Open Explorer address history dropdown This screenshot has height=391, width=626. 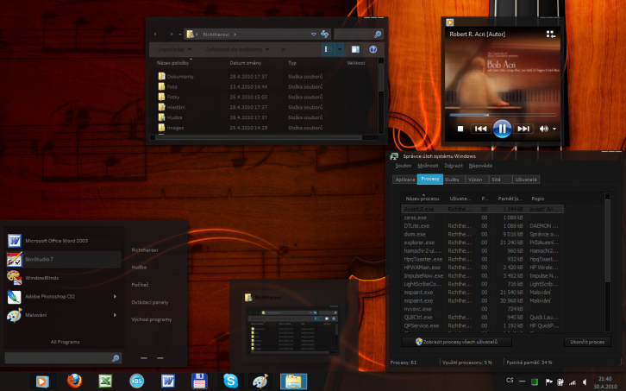(313, 35)
